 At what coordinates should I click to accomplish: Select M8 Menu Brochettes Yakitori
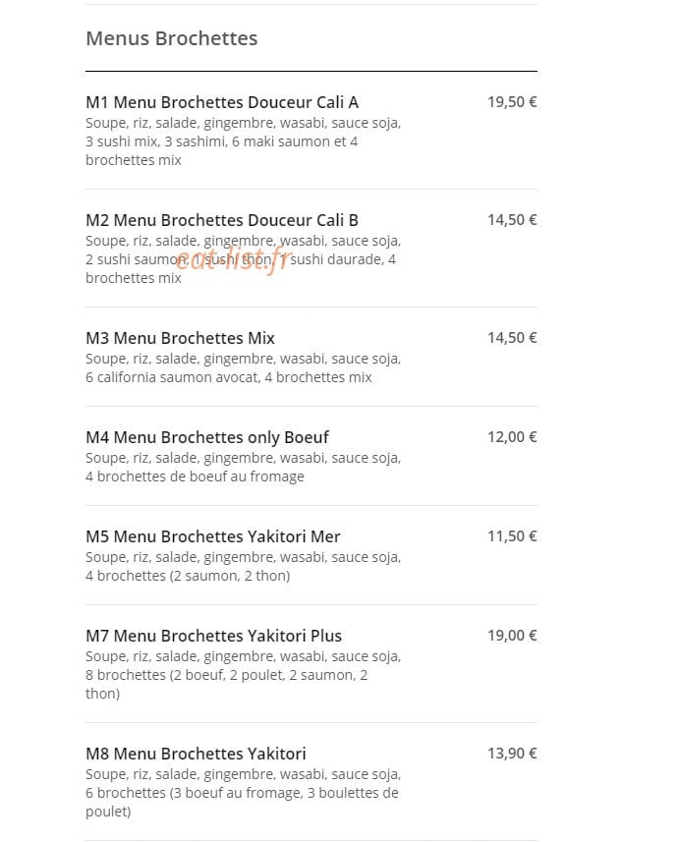(197, 754)
